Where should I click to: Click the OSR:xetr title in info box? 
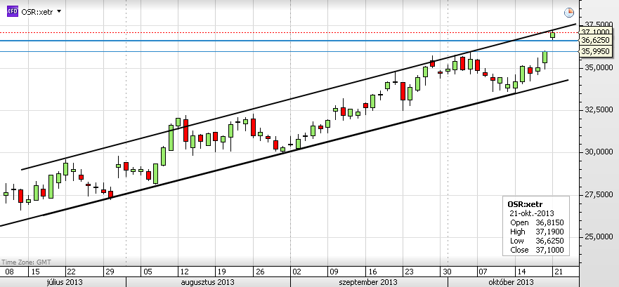(525, 204)
